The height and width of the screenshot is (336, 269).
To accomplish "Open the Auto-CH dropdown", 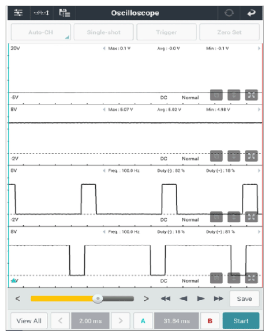I will point(41,32).
